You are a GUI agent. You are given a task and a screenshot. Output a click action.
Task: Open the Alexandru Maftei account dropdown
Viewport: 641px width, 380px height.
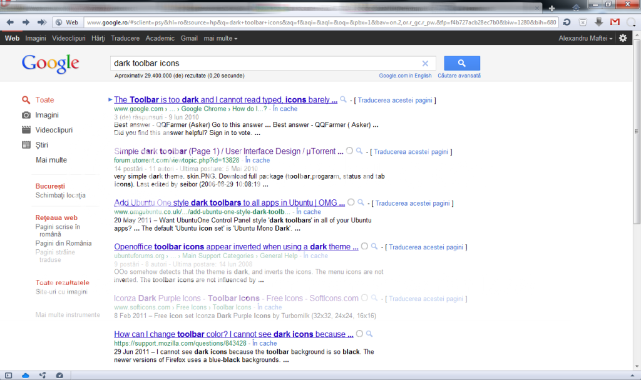pyautogui.click(x=585, y=38)
